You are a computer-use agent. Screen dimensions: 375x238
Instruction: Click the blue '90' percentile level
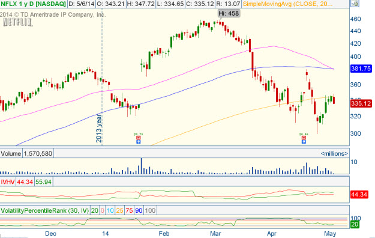coord(139,210)
